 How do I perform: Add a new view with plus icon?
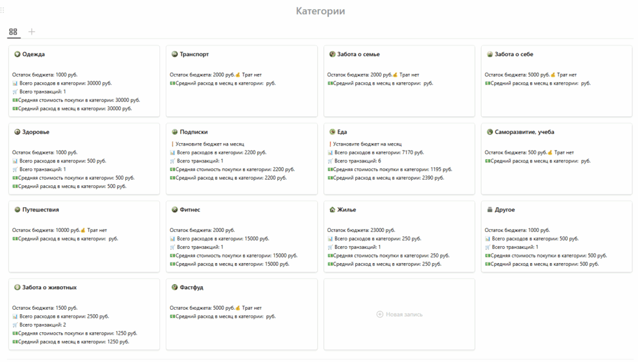(x=32, y=32)
